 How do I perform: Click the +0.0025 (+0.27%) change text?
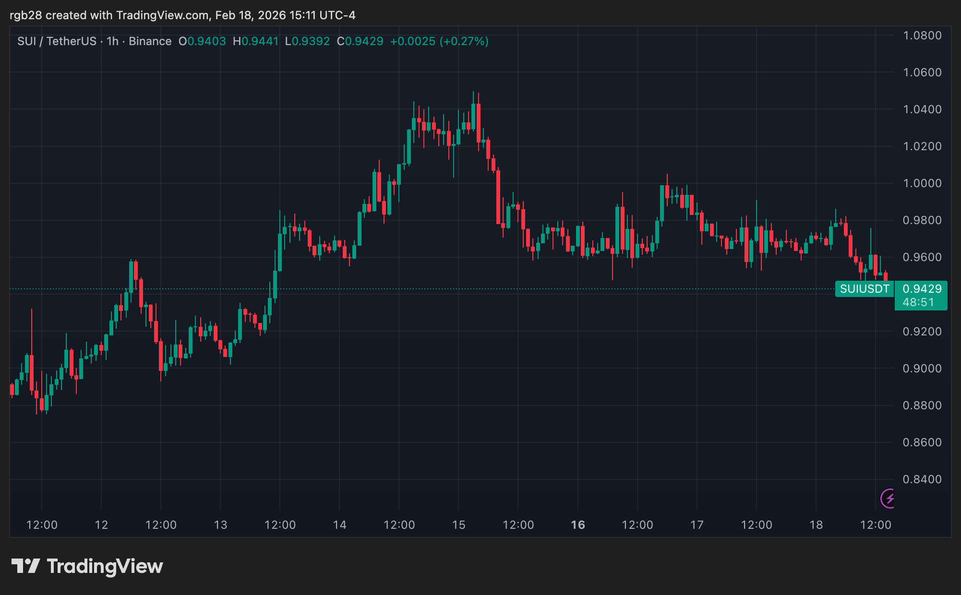[439, 41]
